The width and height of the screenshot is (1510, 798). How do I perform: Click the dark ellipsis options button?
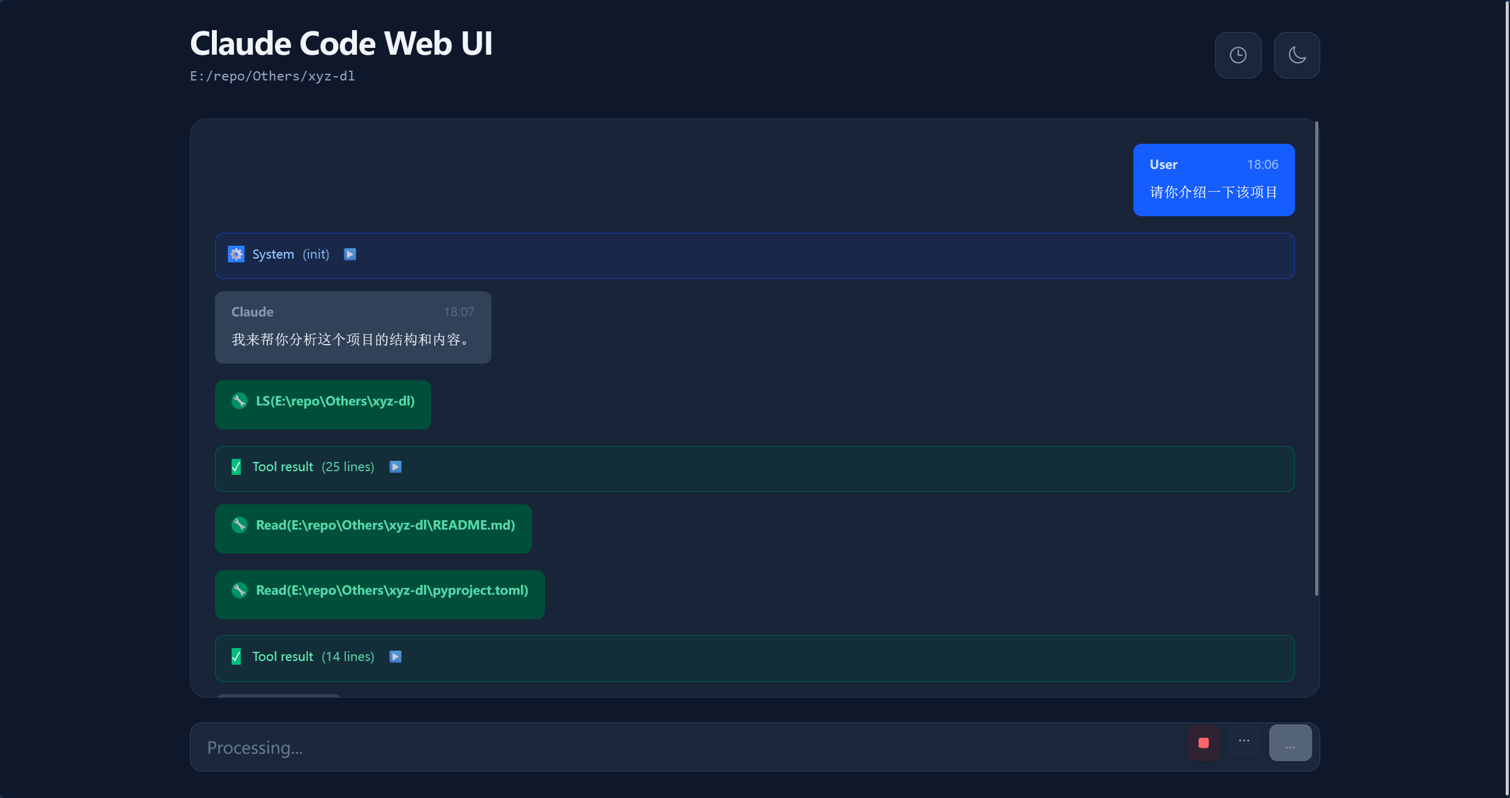(1244, 741)
